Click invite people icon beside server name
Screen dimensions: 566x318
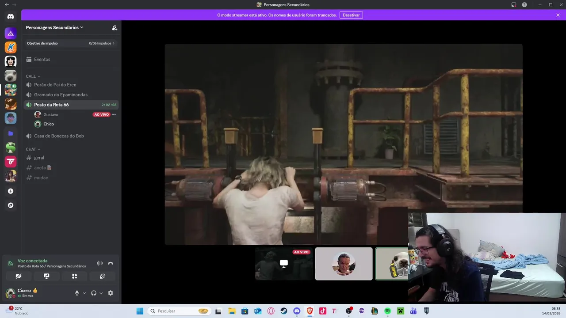click(x=114, y=27)
